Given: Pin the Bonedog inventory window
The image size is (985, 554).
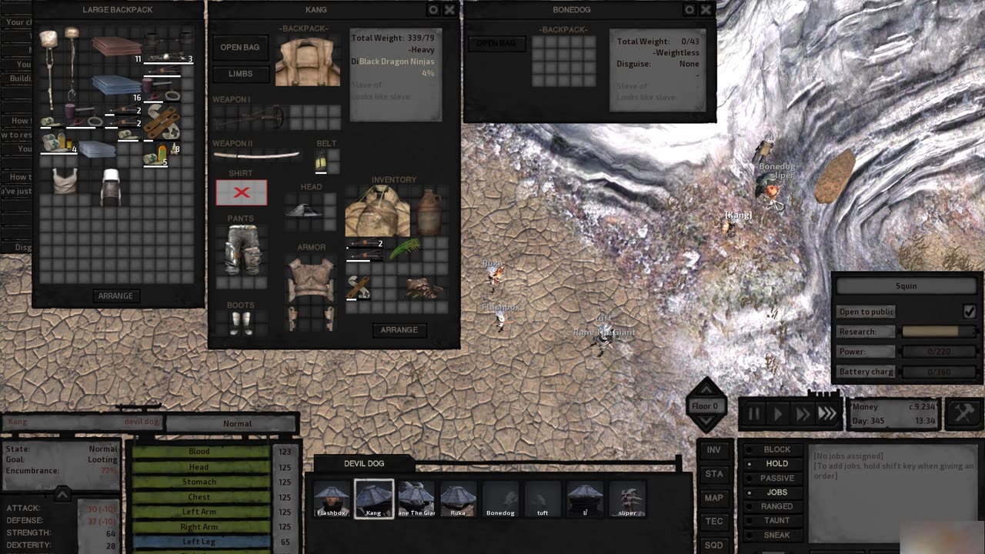Looking at the screenshot, I should 690,9.
